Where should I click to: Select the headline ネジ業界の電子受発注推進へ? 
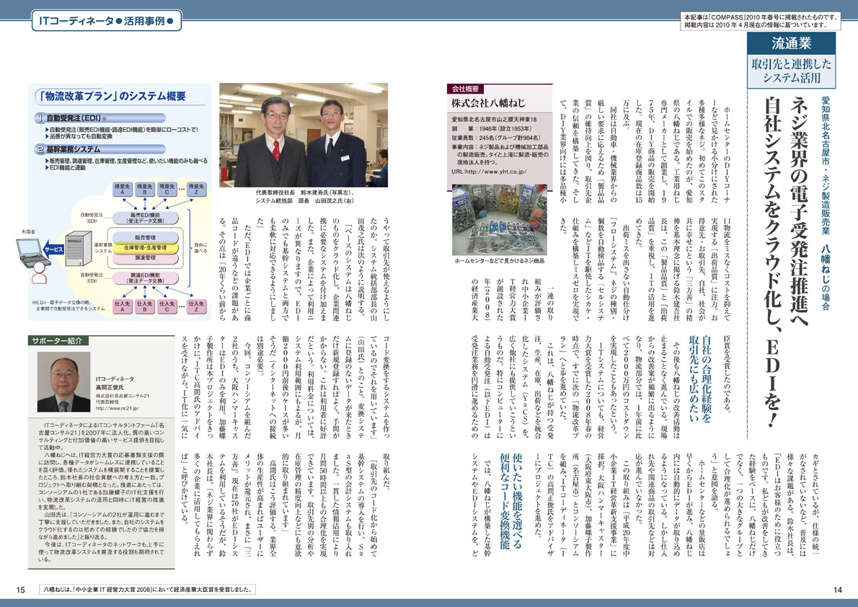coord(799,213)
